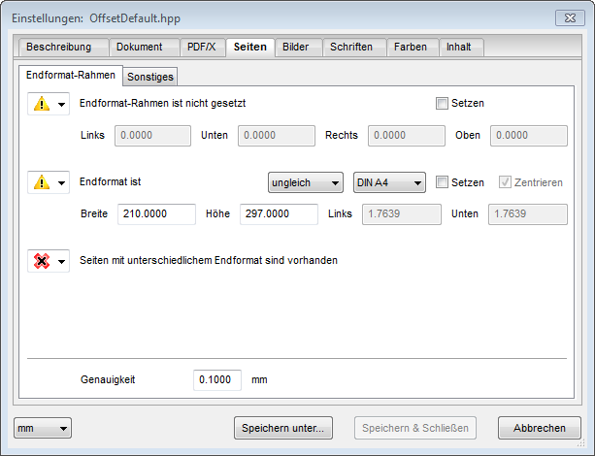Open the ungleich comparison dropdown

pyautogui.click(x=305, y=182)
